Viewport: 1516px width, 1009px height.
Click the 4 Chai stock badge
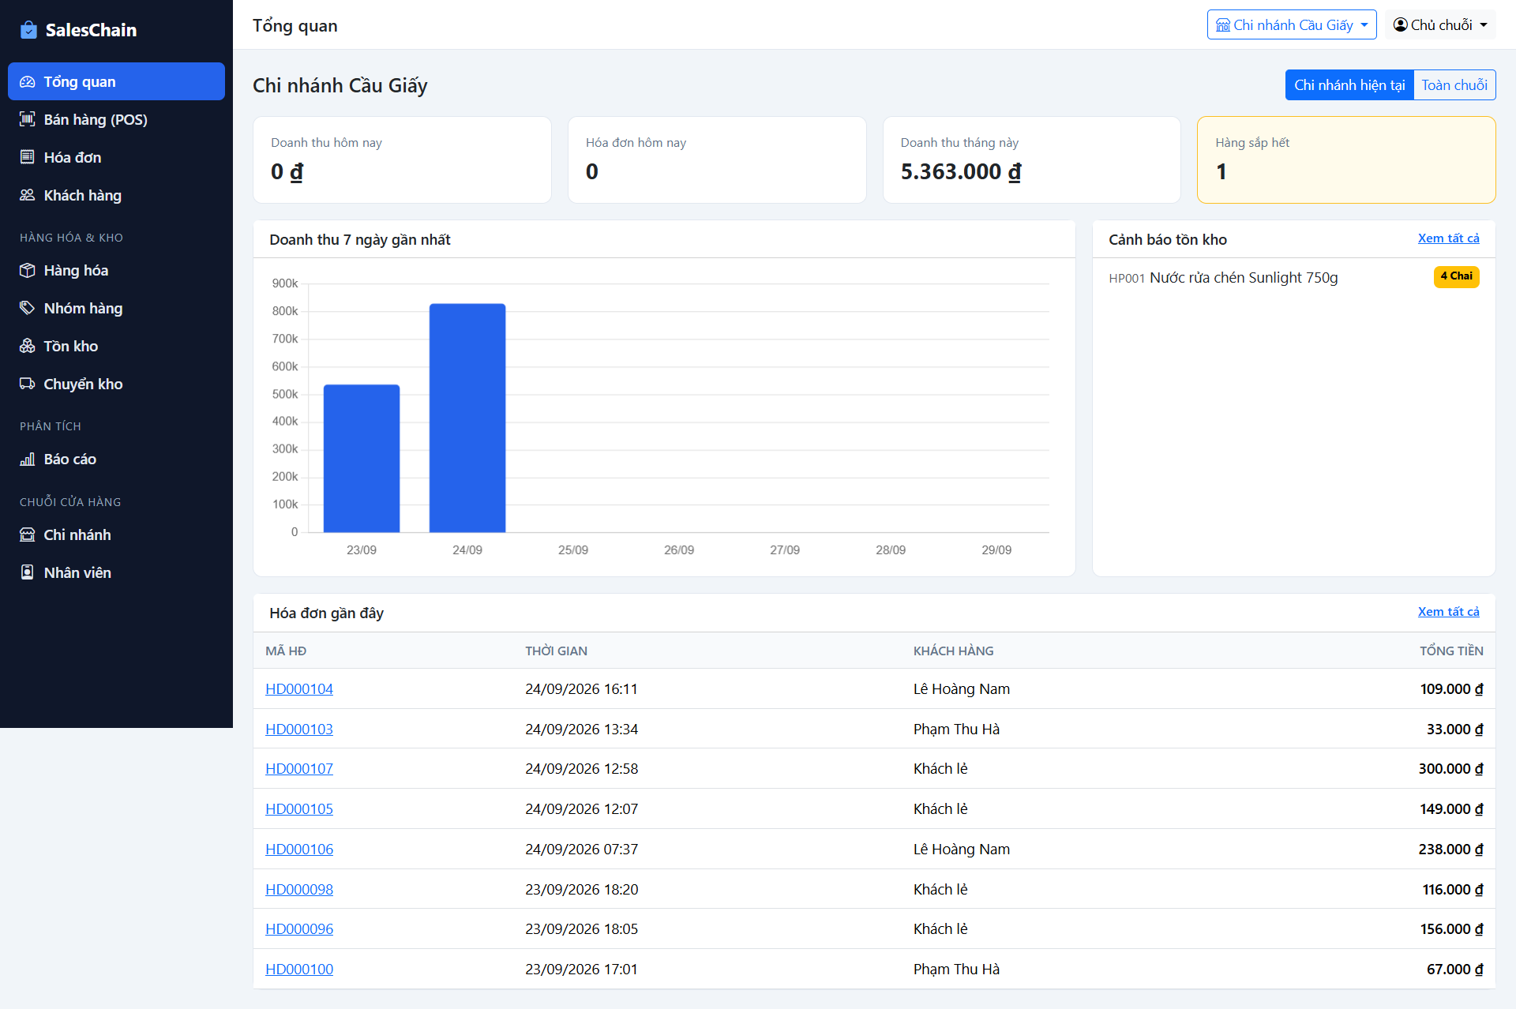tap(1456, 276)
